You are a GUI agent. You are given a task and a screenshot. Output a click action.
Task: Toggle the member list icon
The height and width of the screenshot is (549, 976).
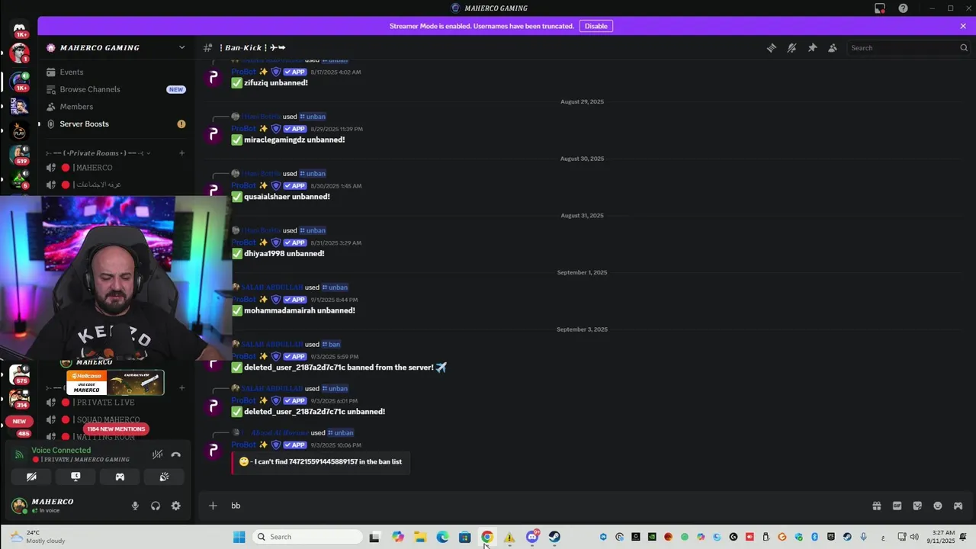tap(833, 47)
